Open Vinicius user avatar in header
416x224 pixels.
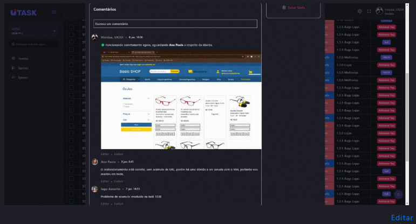coord(380,11)
